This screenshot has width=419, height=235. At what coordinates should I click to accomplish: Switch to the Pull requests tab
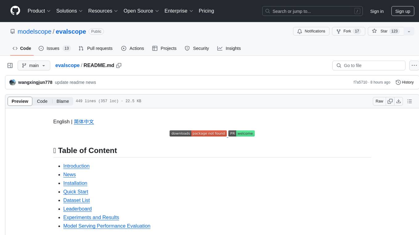click(x=96, y=48)
